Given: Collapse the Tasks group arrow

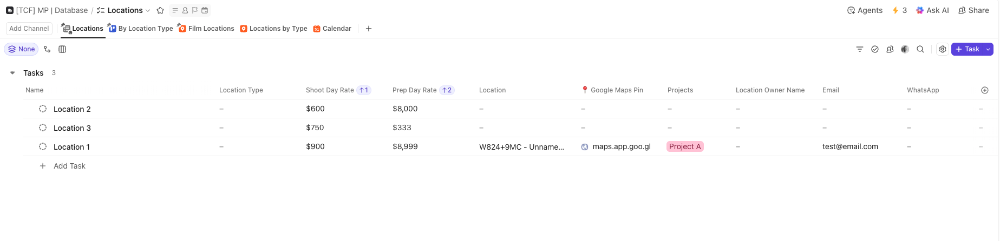Looking at the screenshot, I should 12,73.
